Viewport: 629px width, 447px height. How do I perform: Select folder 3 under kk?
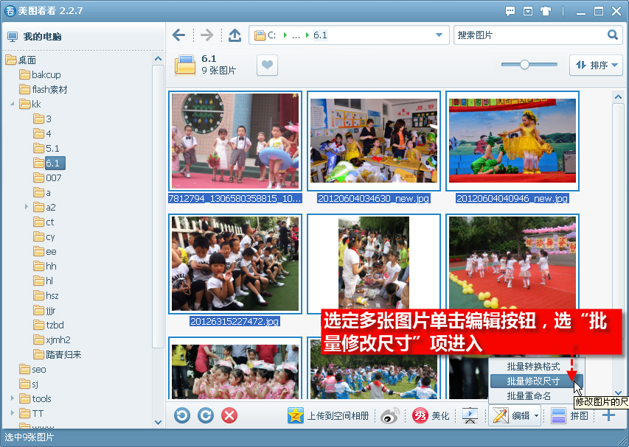(49, 119)
